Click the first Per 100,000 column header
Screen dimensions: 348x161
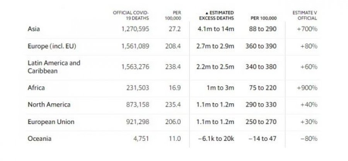click(173, 15)
